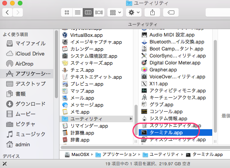
Task: Select スクリプトエディタ.app
Action: coord(175,126)
